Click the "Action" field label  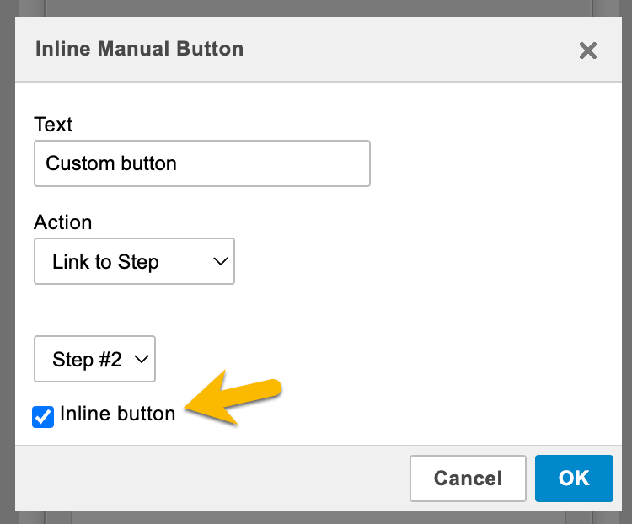pos(63,222)
